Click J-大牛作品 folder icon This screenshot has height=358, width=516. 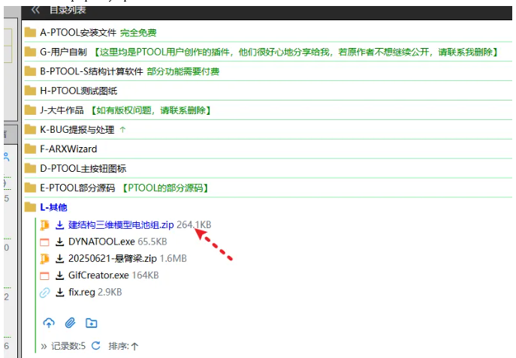coord(30,110)
